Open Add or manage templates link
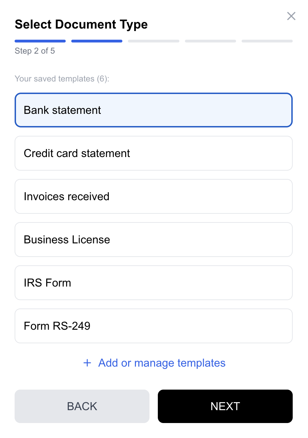308x438 pixels. 162,363
